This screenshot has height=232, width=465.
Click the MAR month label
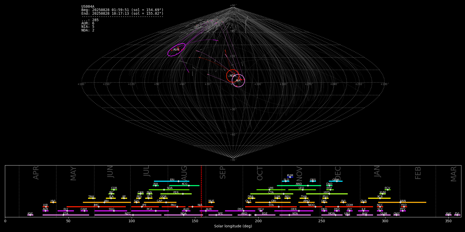point(454,174)
